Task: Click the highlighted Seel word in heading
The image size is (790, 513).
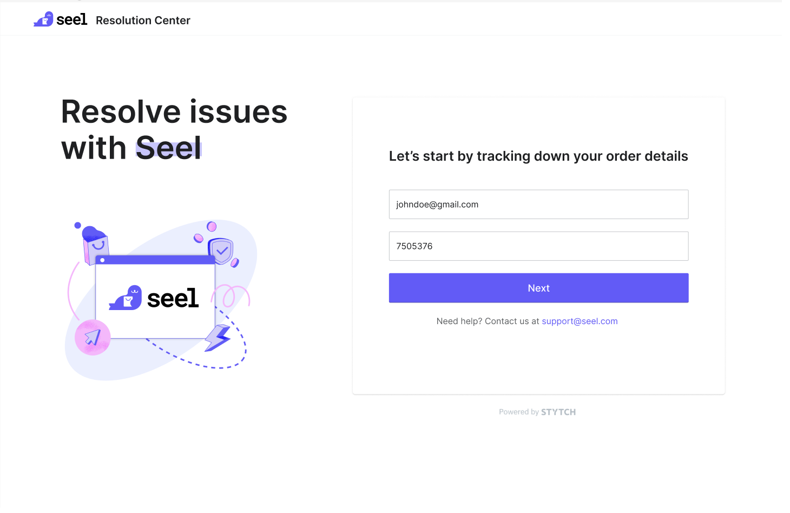Action: click(168, 147)
